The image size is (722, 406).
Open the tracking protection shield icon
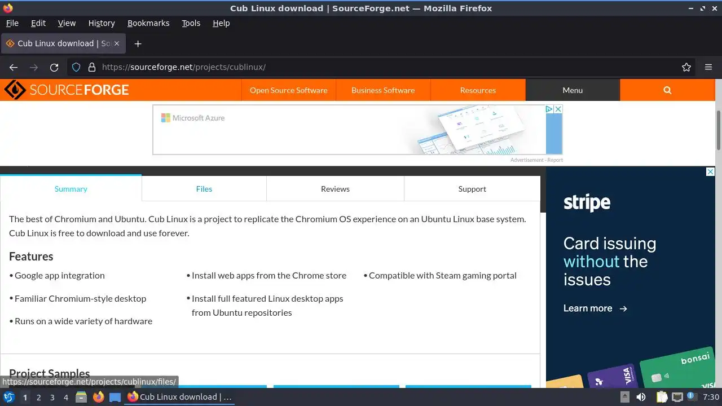(76, 67)
